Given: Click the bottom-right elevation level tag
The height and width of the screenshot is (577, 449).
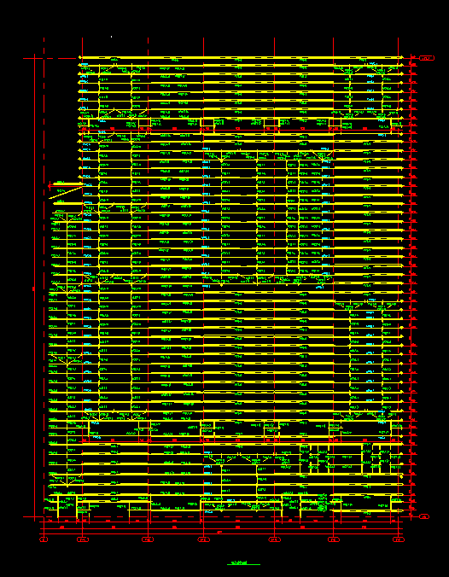Looking at the screenshot, I should (424, 516).
